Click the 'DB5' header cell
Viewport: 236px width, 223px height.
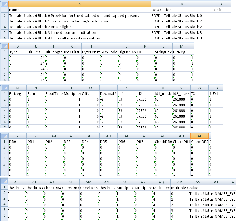coord(109,142)
